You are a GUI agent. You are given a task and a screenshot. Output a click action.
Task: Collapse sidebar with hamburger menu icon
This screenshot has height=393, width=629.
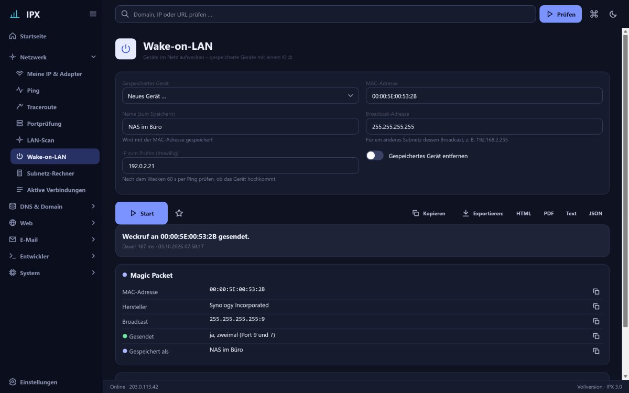(93, 14)
